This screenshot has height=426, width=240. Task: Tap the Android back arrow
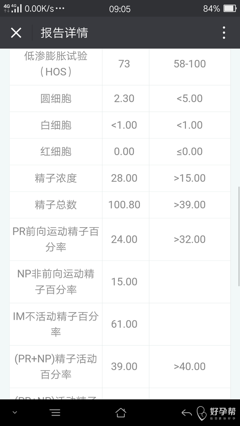click(x=186, y=412)
